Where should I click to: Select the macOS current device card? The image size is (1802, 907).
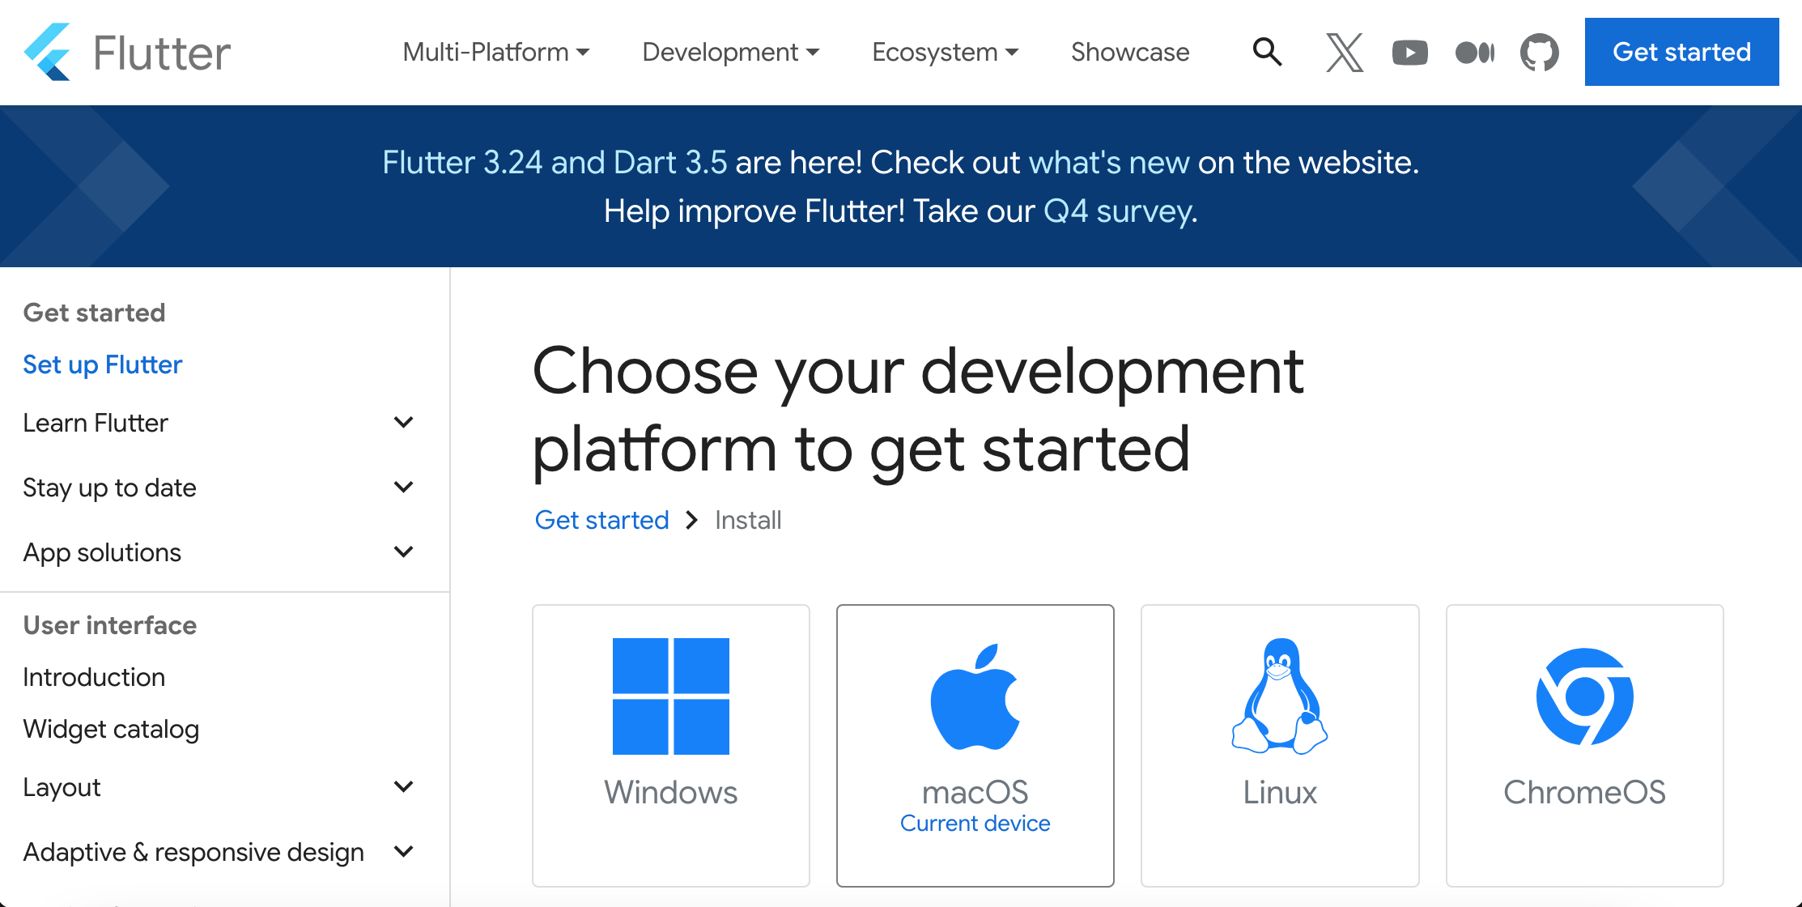pyautogui.click(x=975, y=745)
